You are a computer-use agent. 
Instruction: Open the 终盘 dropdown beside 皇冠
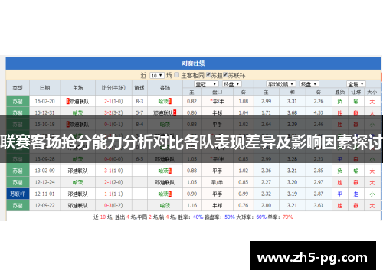[x=231, y=84]
